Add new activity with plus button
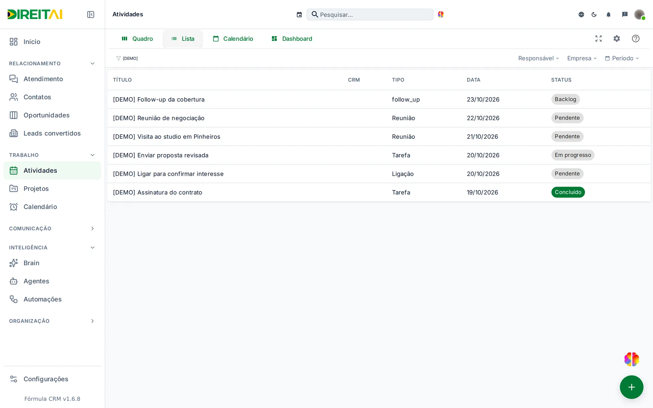Viewport: 653px width, 408px height. point(632,387)
